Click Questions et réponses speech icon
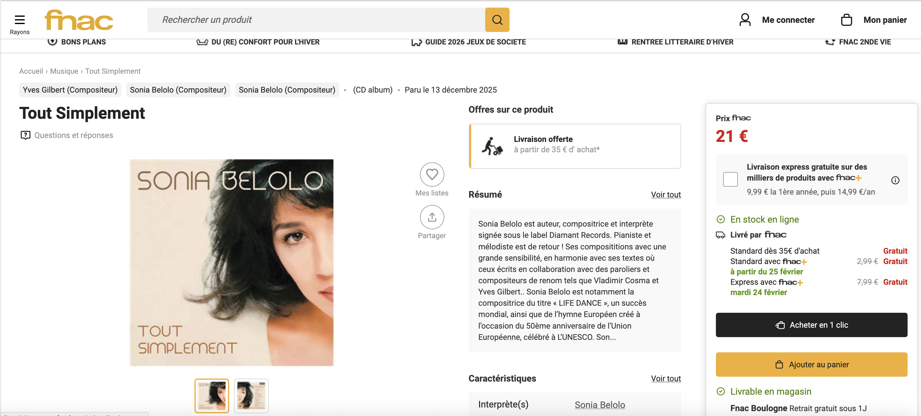 coord(25,135)
